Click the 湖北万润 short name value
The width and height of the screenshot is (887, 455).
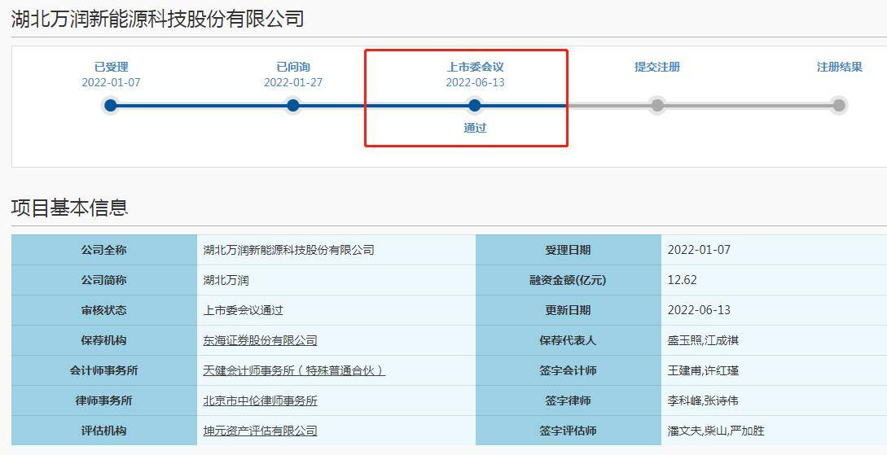226,280
